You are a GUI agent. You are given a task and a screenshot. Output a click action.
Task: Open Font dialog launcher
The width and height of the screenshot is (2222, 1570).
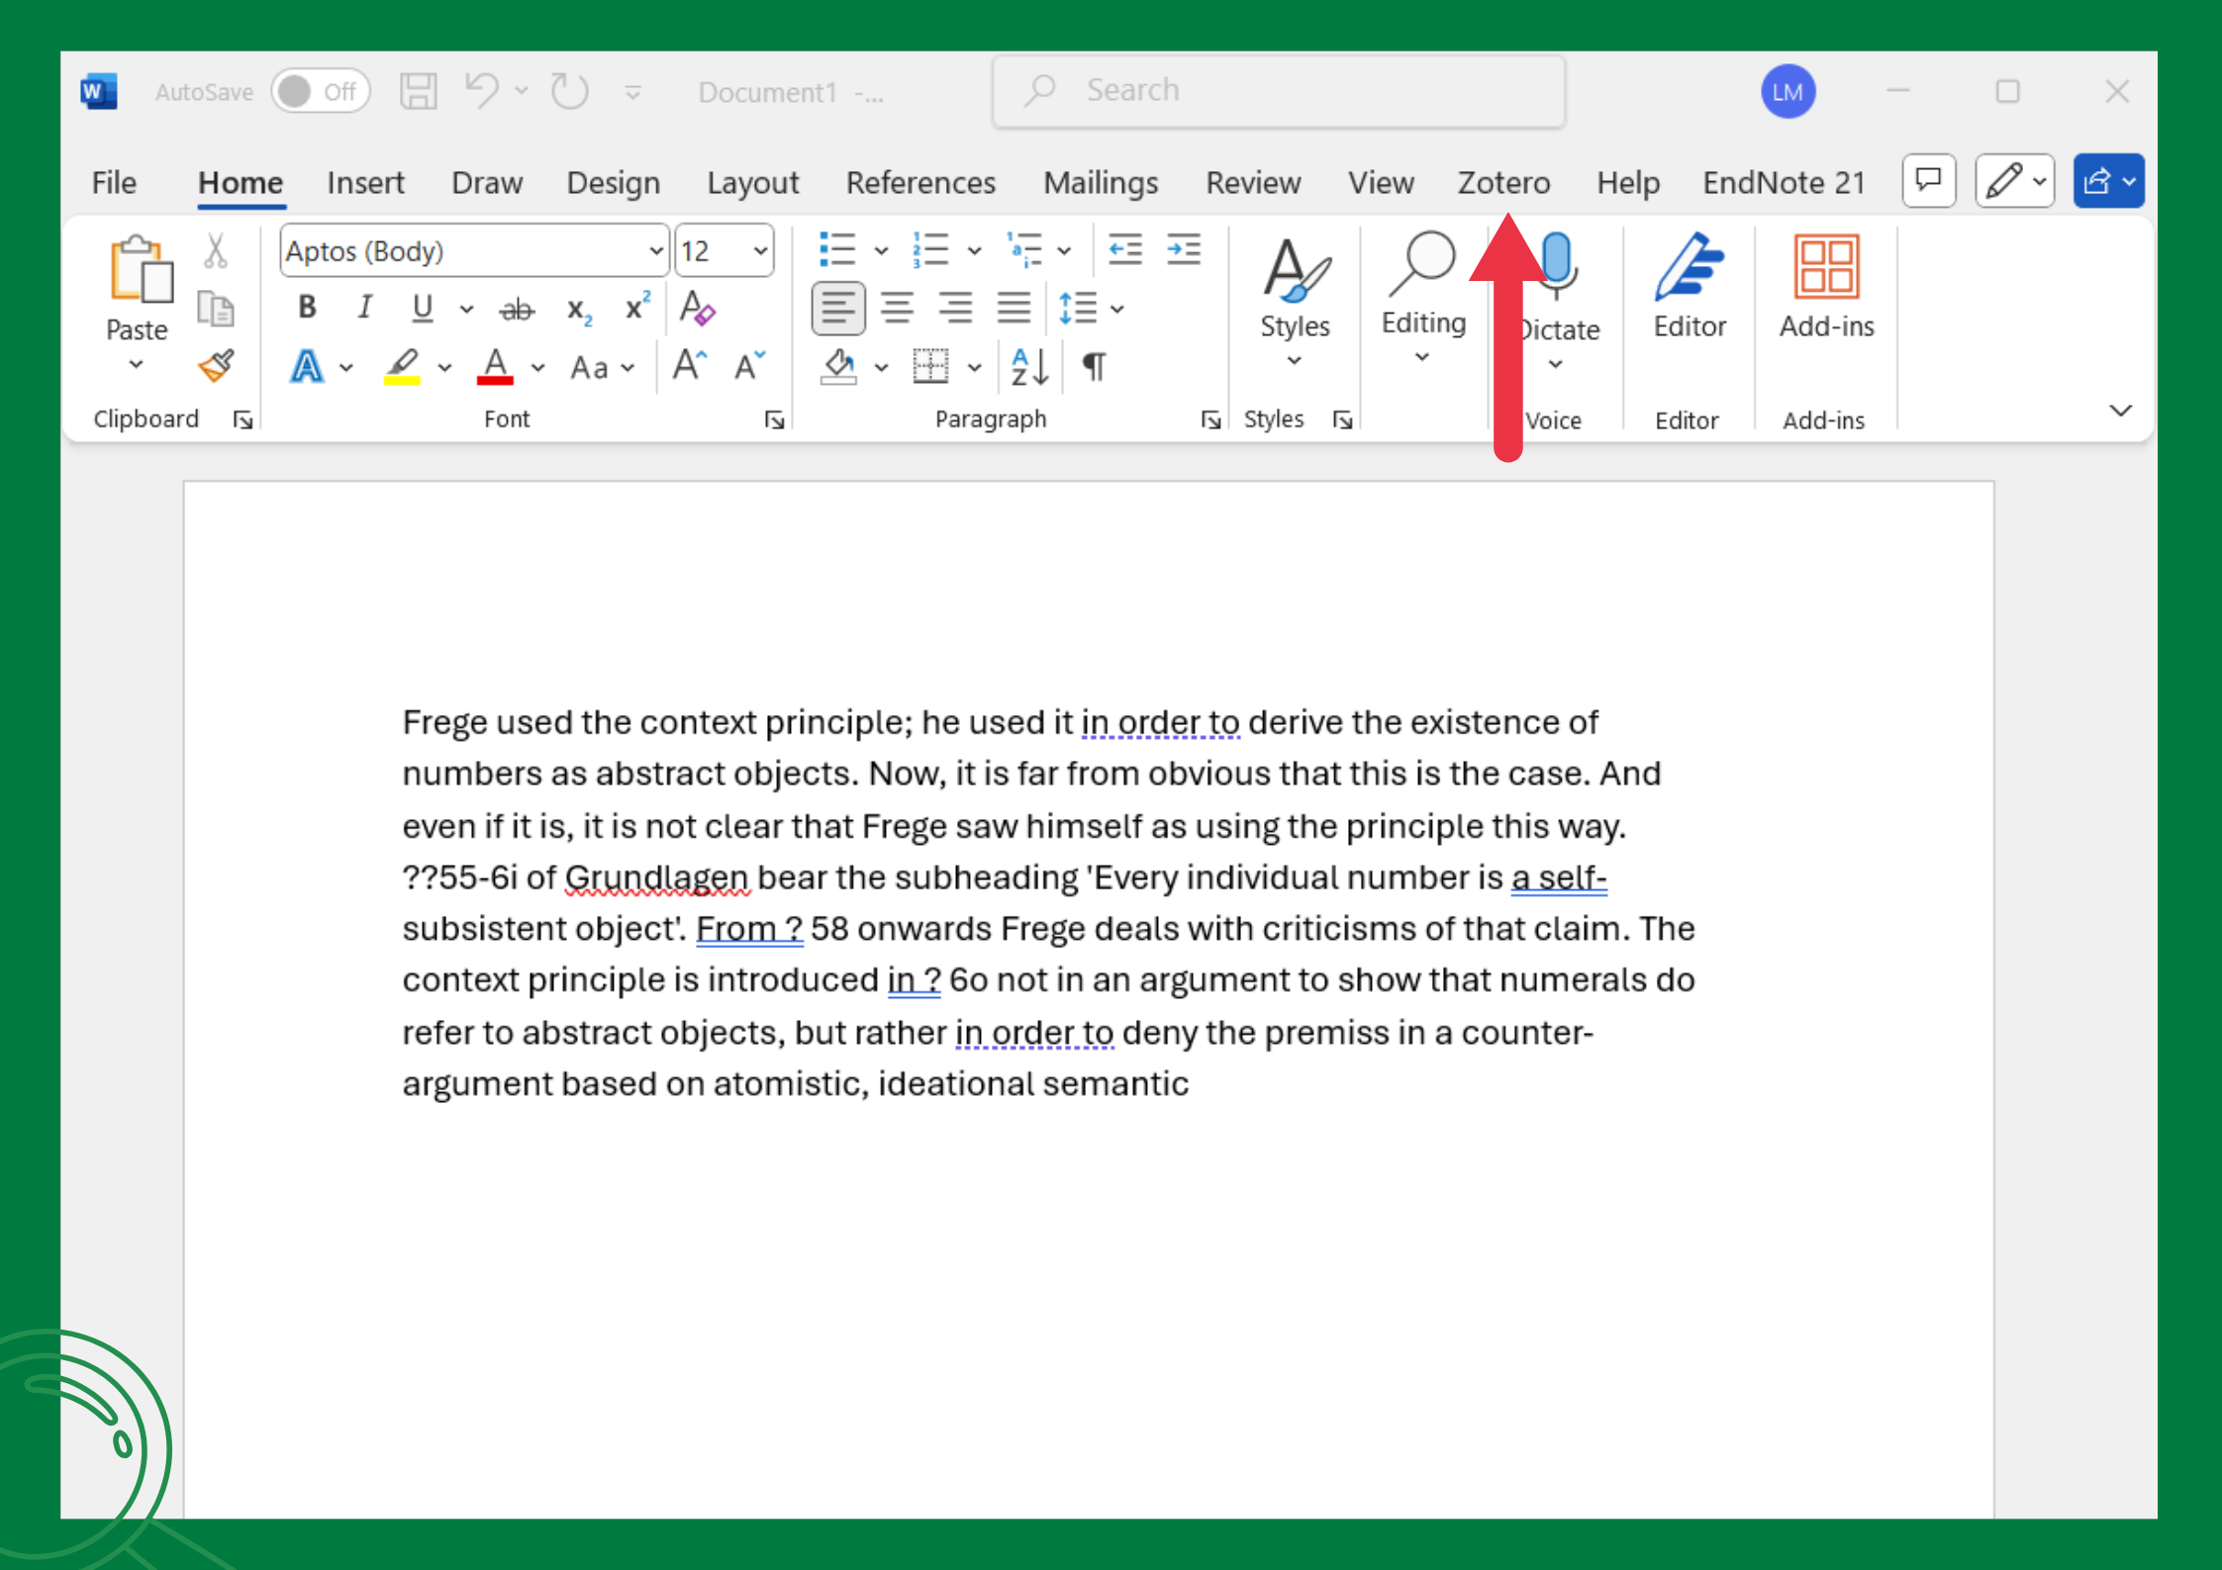click(x=775, y=420)
